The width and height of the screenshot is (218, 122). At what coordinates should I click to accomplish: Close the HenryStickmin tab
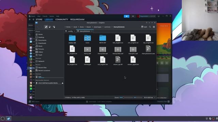tap(92, 31)
